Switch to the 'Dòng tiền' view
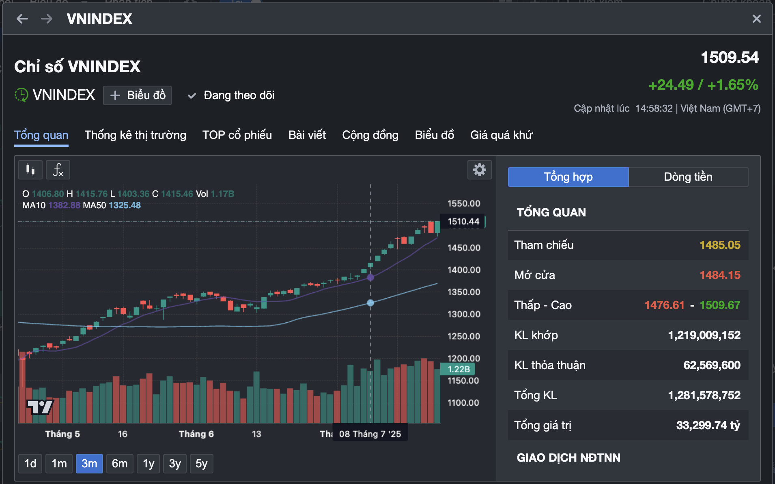 [688, 177]
